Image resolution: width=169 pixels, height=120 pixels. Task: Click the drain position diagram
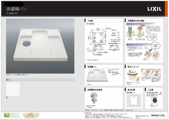tap(132, 99)
